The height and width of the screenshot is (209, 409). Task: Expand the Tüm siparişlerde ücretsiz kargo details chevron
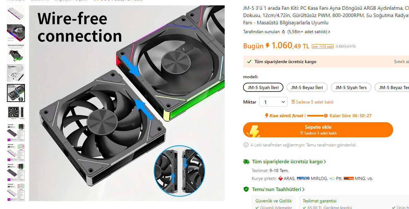(325, 162)
